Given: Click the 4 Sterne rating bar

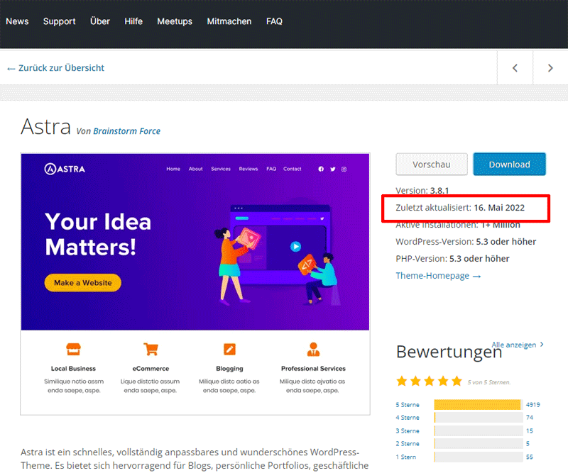Looking at the screenshot, I should click(479, 417).
